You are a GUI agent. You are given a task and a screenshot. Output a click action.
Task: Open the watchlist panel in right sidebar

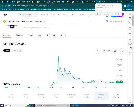(130, 14)
